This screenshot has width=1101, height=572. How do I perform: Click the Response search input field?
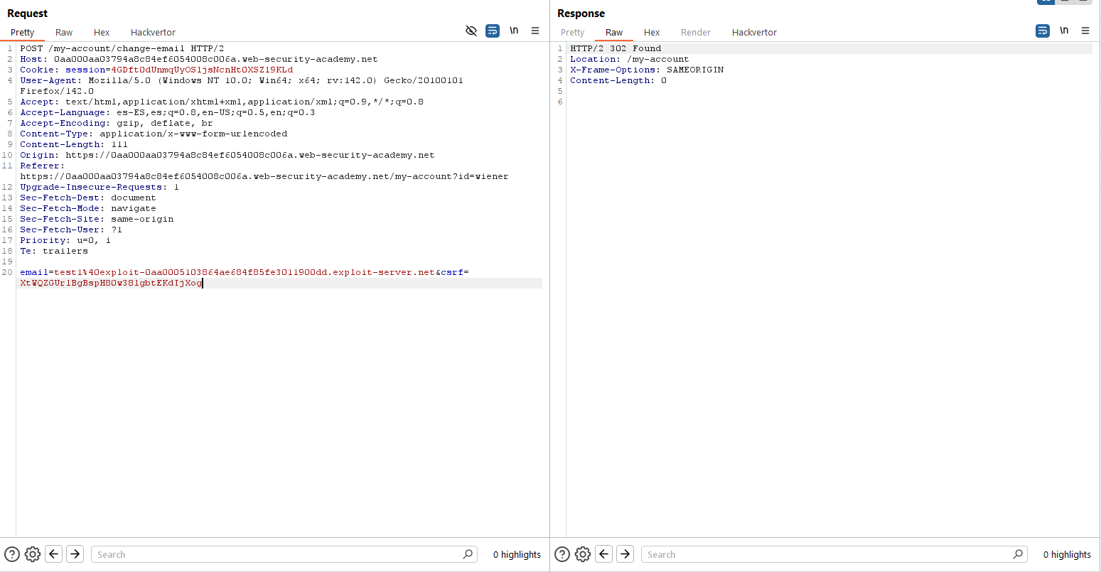(x=828, y=554)
